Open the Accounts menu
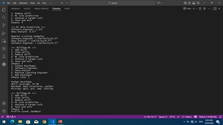 [x=4, y=103]
